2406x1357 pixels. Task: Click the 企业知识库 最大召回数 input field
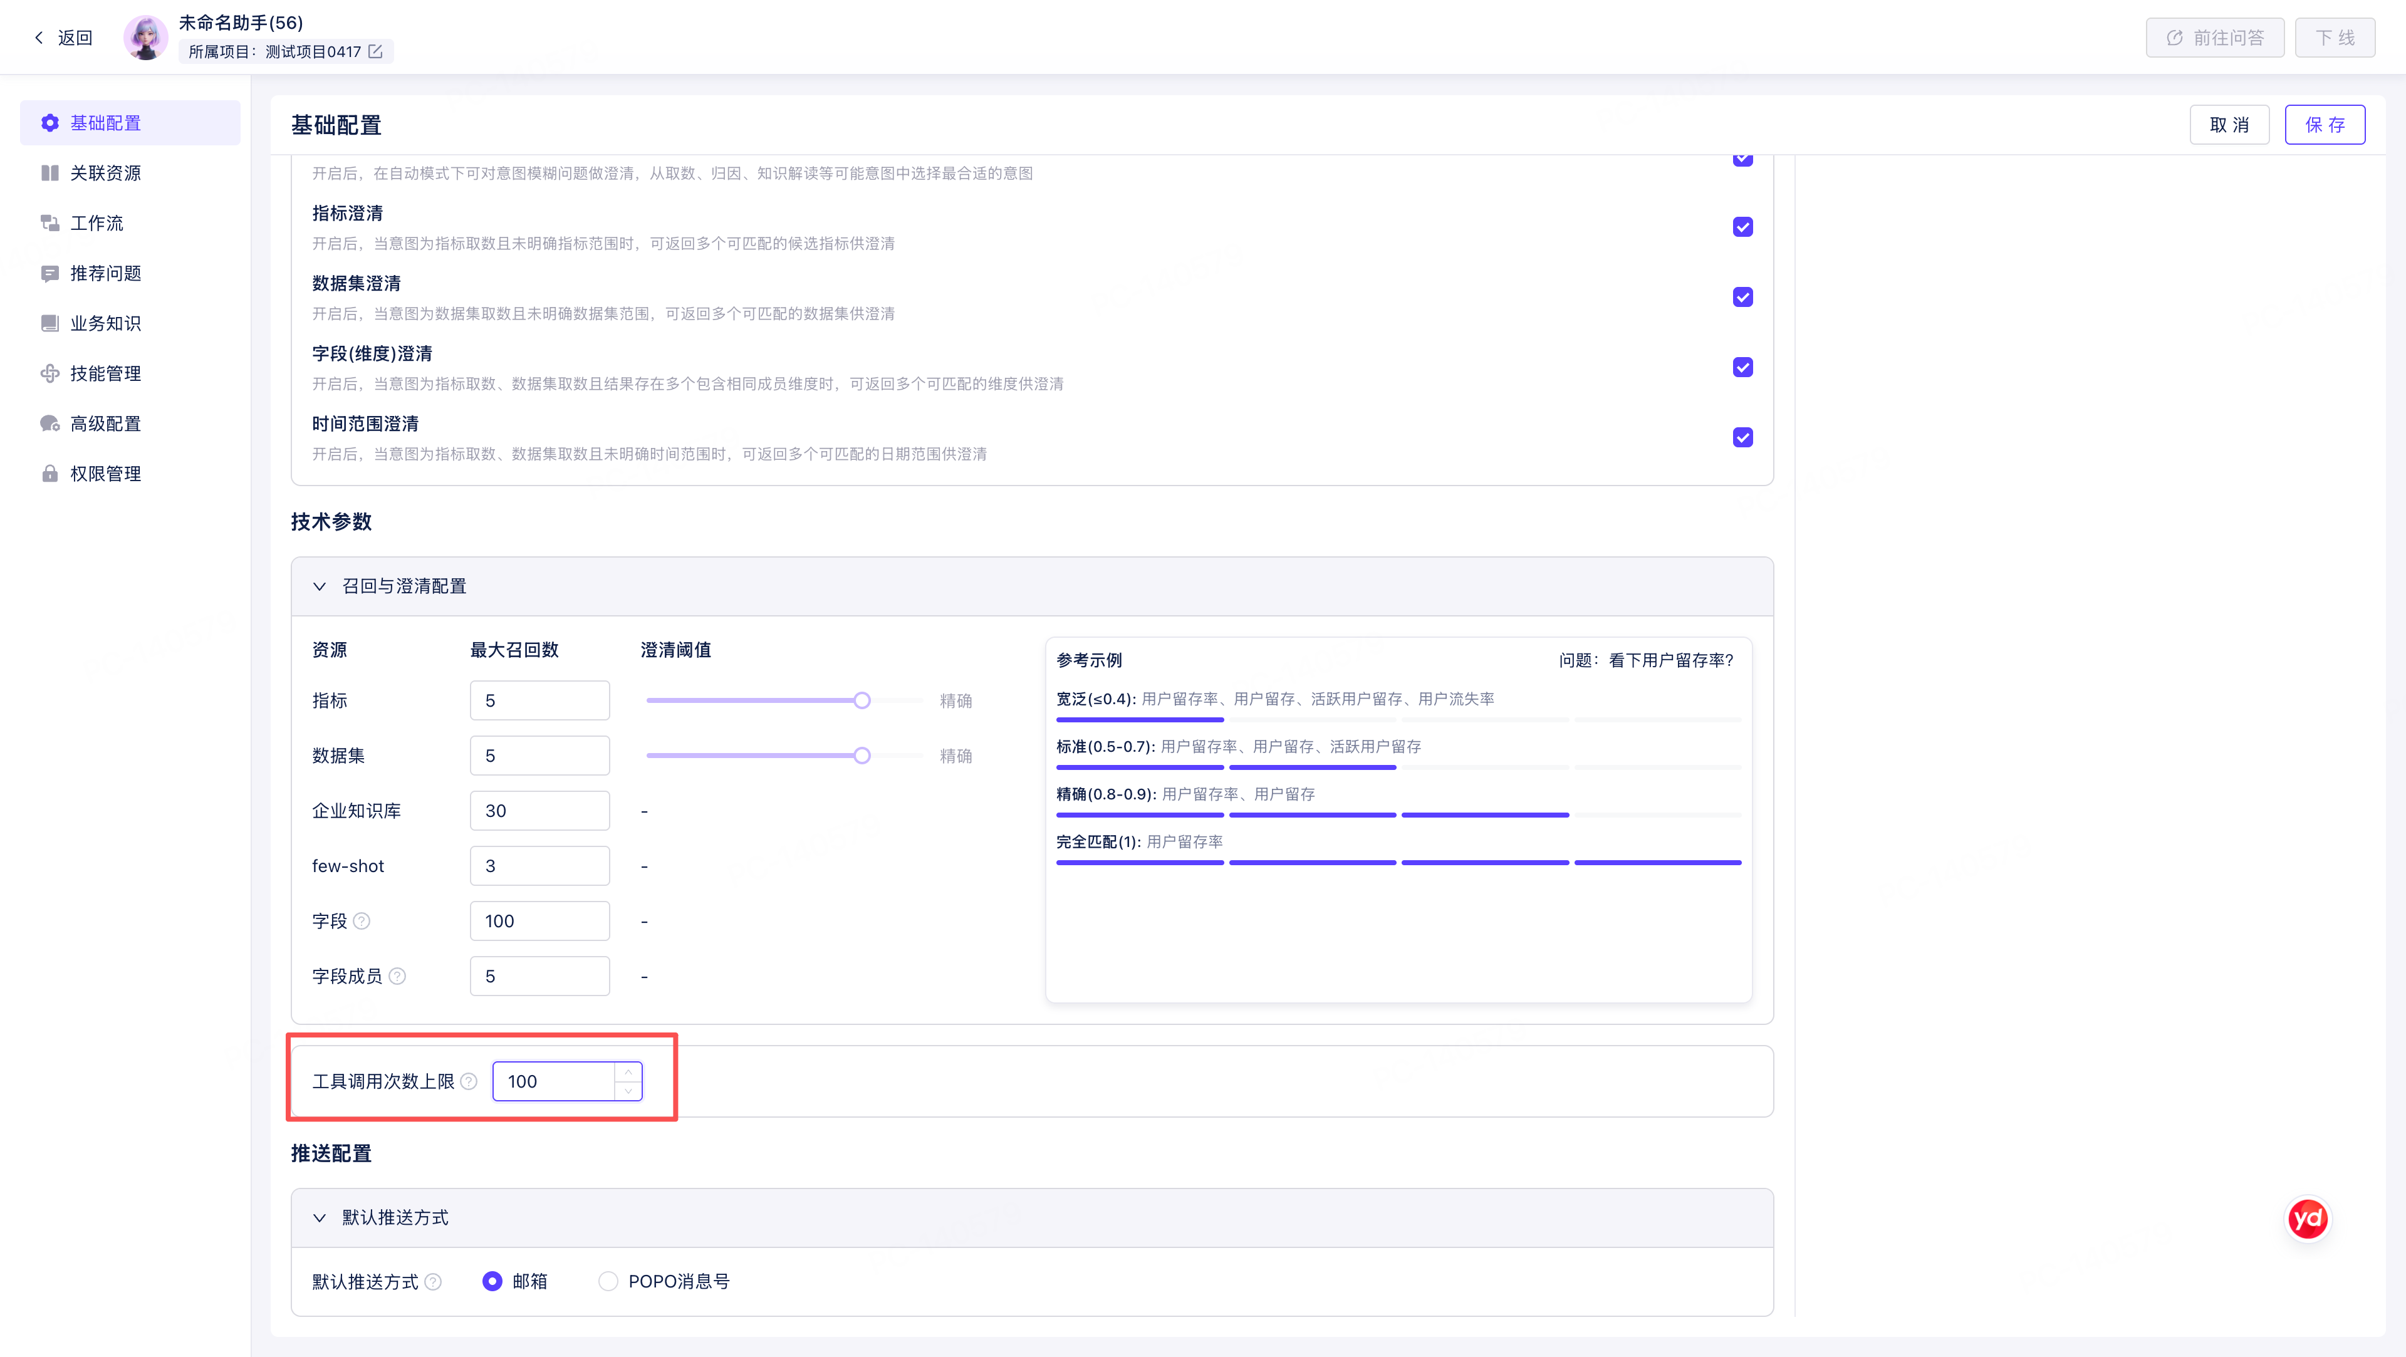pyautogui.click(x=540, y=811)
